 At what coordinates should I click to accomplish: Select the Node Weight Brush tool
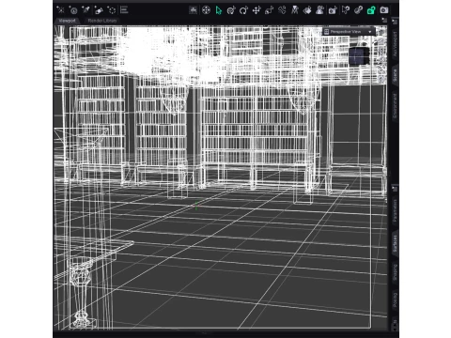[358, 10]
